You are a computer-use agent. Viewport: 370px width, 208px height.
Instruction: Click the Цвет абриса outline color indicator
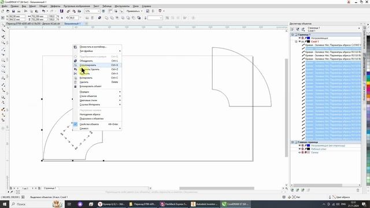tap(340, 197)
